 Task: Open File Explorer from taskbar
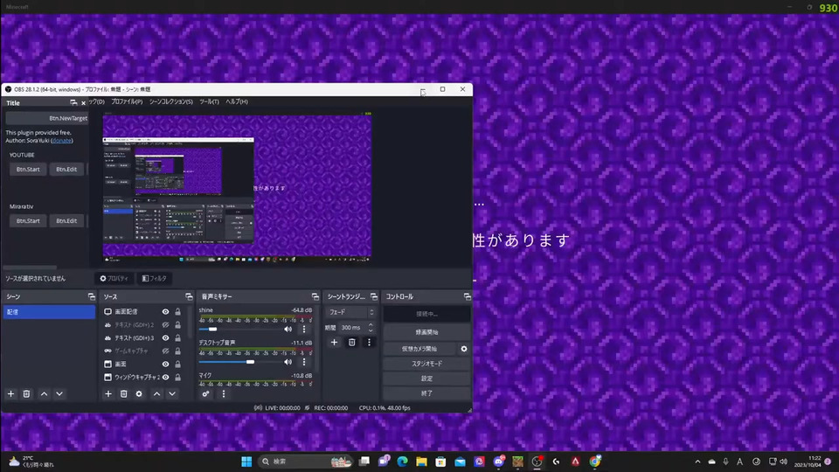click(x=421, y=462)
